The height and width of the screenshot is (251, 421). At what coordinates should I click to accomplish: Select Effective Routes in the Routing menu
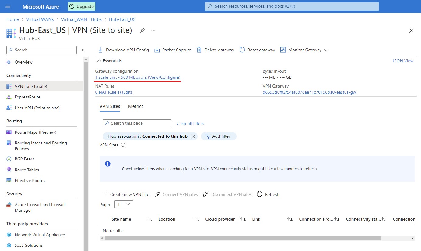point(30,181)
